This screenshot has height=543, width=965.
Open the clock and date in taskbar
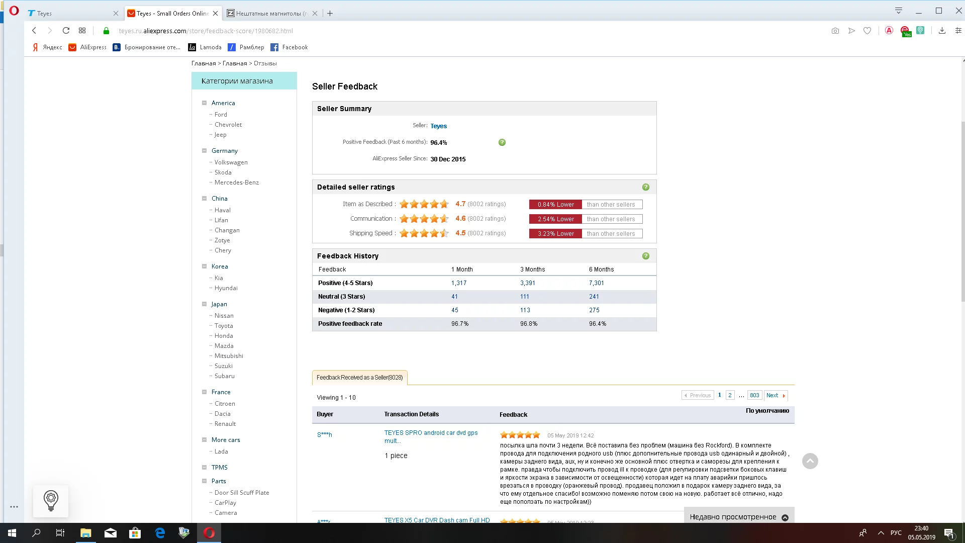[922, 533]
